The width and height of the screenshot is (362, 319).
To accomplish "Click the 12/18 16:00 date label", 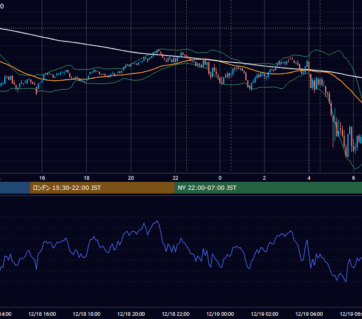I will pyautogui.click(x=42, y=314).
